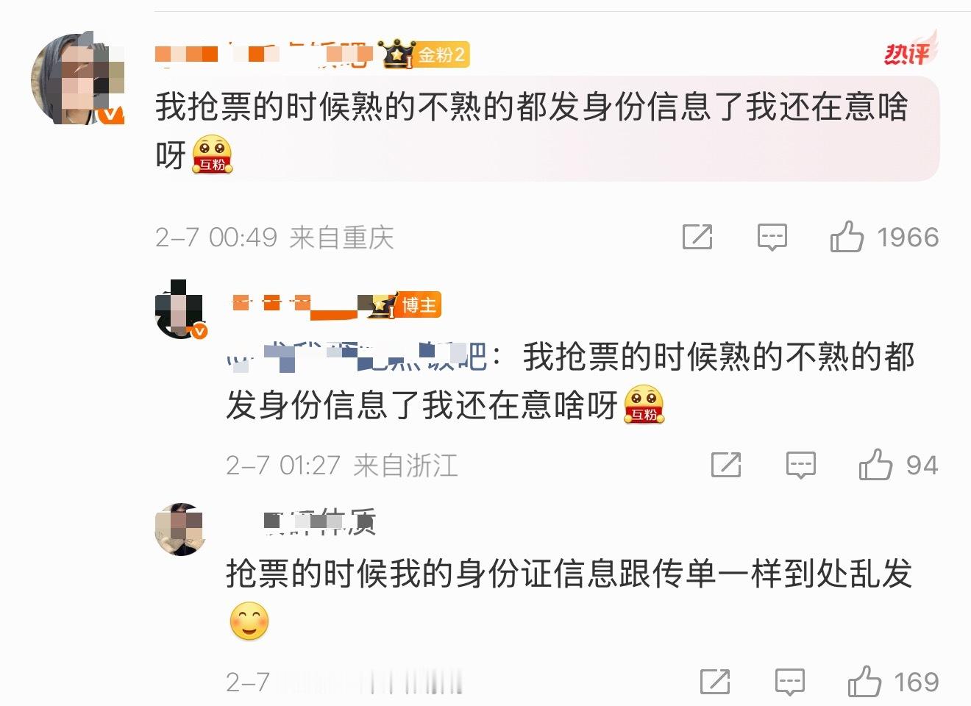Viewport: 971px width, 706px height.
Task: Open replies on the Chongqing comment
Action: point(772,238)
